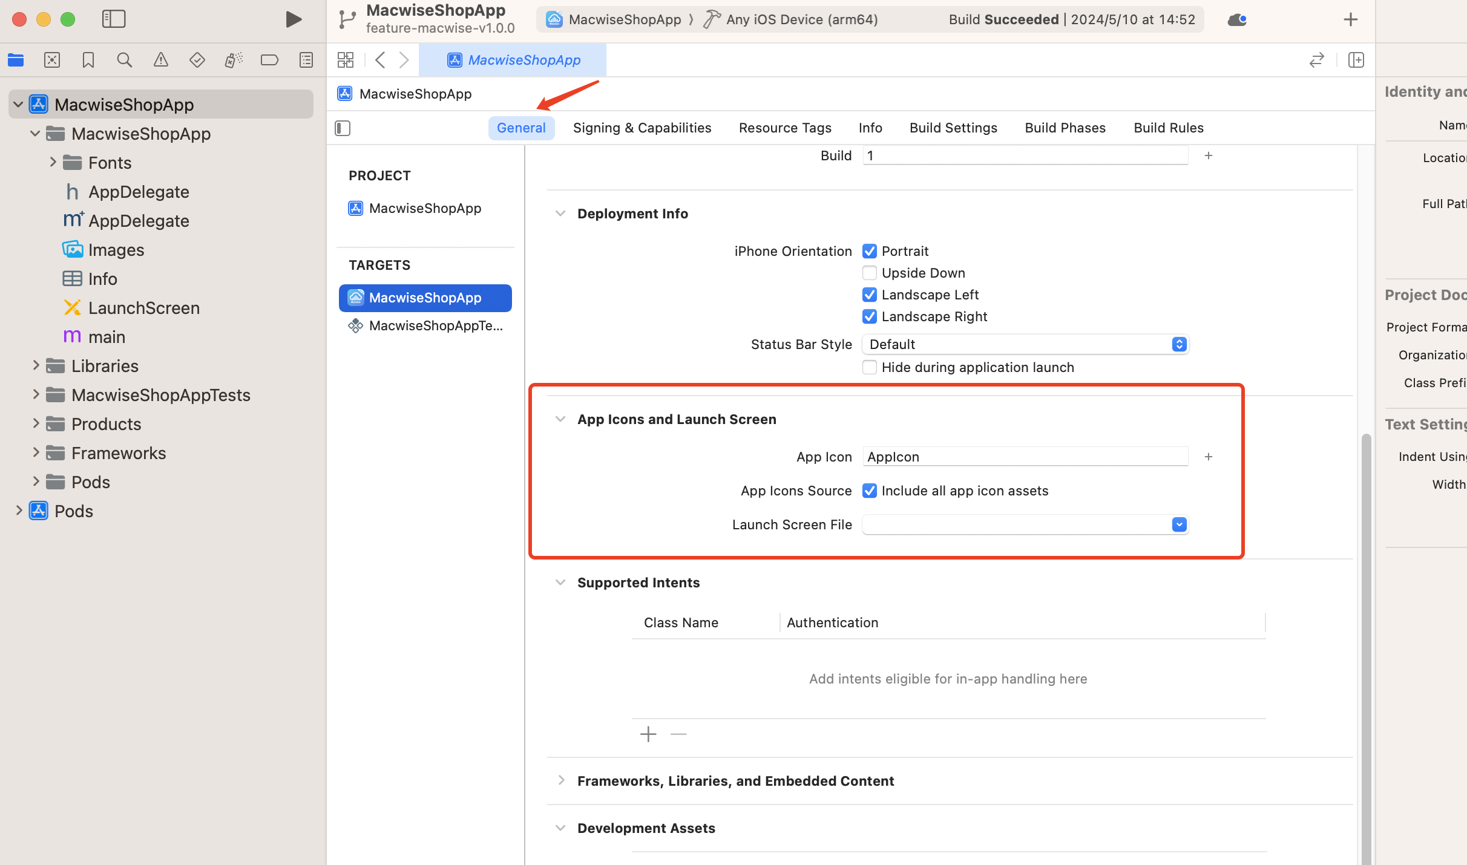This screenshot has width=1467, height=865.
Task: Remove a supported intent with minus
Action: 678,734
